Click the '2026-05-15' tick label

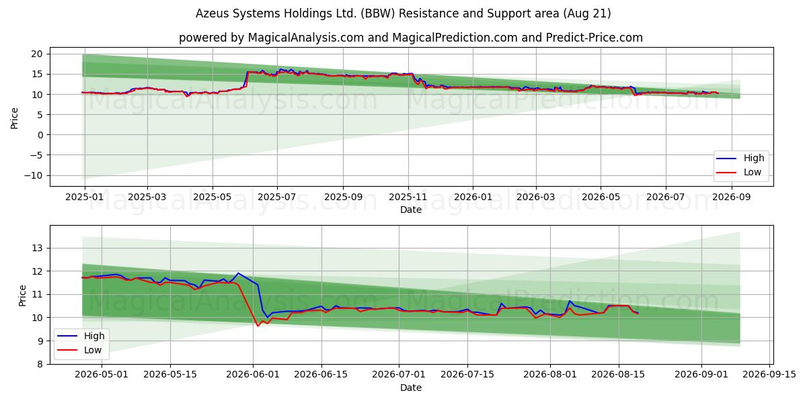click(x=169, y=374)
